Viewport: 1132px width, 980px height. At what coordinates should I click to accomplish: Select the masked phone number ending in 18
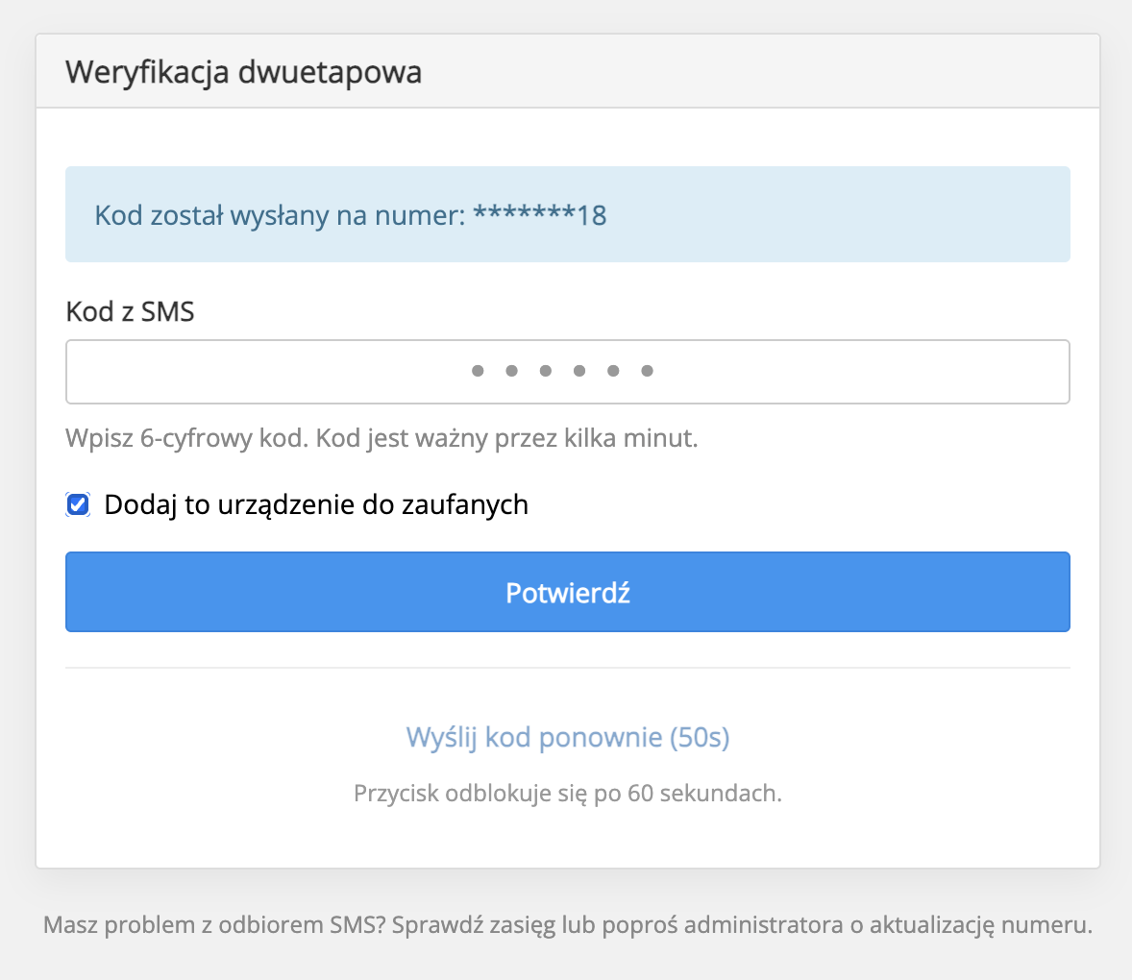click(539, 215)
